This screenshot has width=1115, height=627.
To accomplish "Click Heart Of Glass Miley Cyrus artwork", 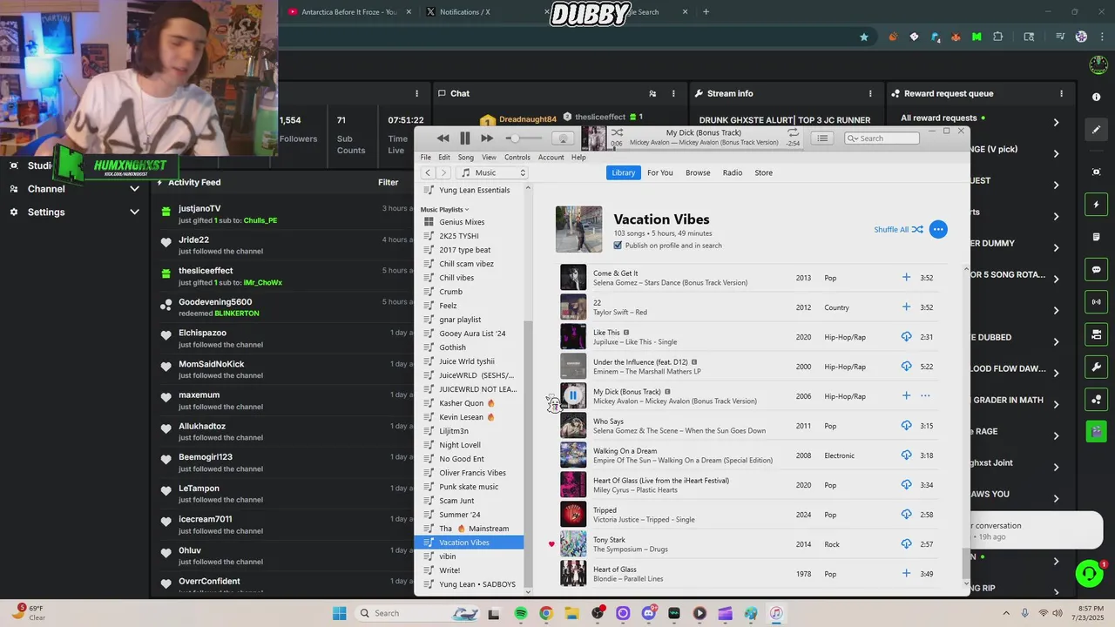I will [573, 485].
